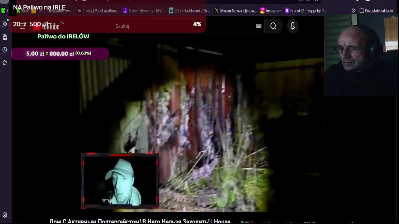Screen dimensions: 399x224
Task: Open the Tipply panel bookmark
Action: pyautogui.click(x=98, y=11)
